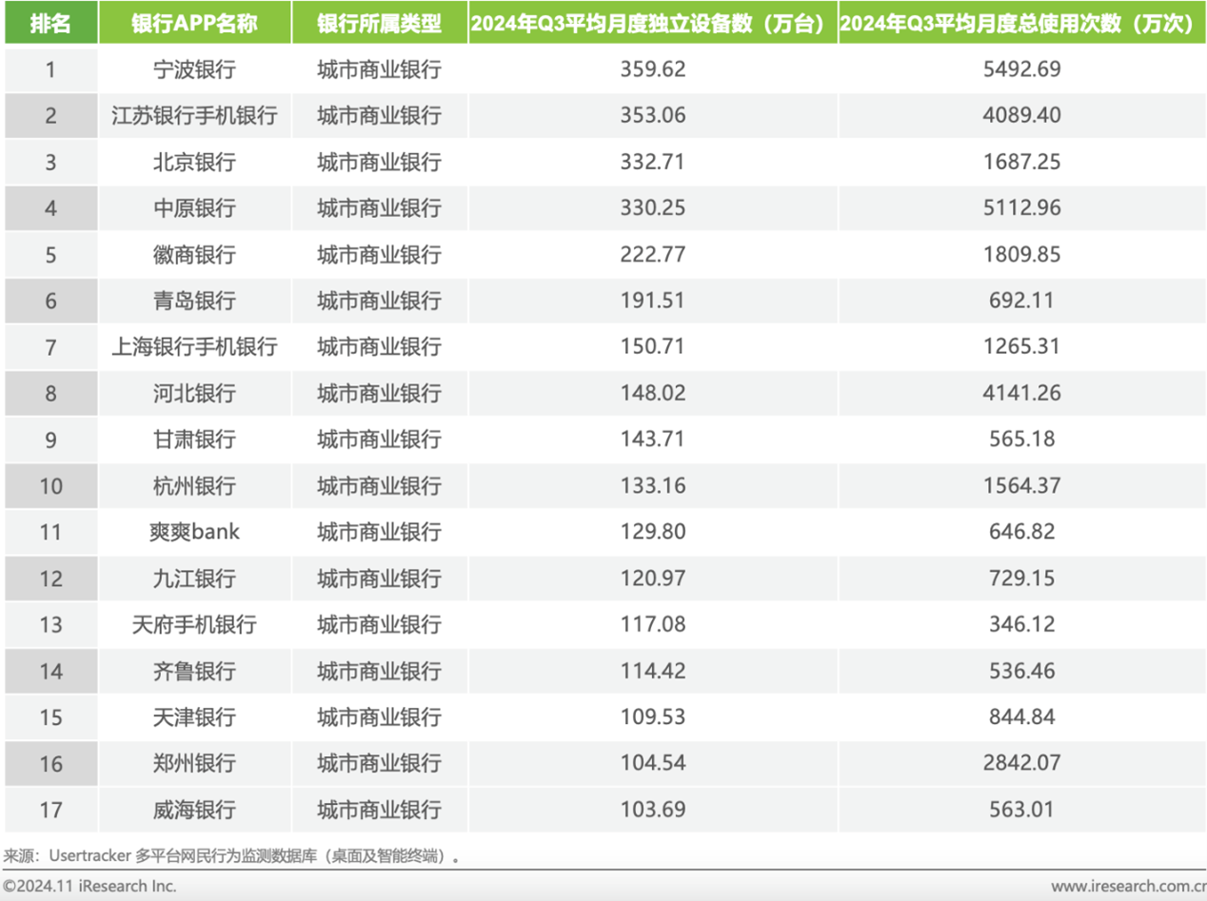Click the 江苏银行手机银行 cell
This screenshot has width=1207, height=901.
[195, 116]
